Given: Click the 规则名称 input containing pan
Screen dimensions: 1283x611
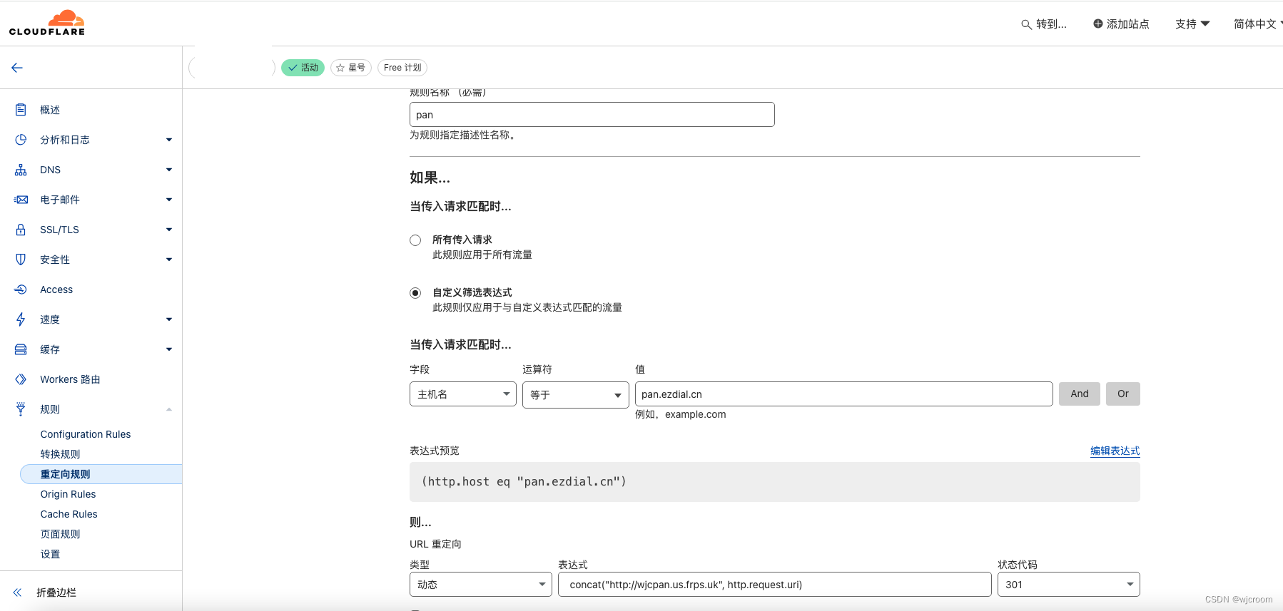Looking at the screenshot, I should tap(592, 115).
